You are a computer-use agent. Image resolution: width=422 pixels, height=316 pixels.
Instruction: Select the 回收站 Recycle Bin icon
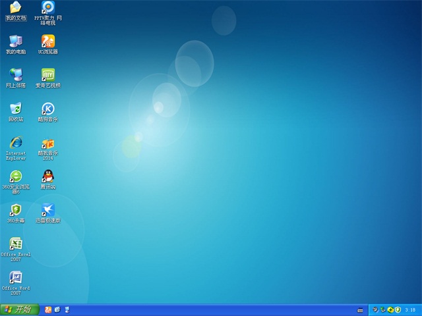tap(15, 109)
